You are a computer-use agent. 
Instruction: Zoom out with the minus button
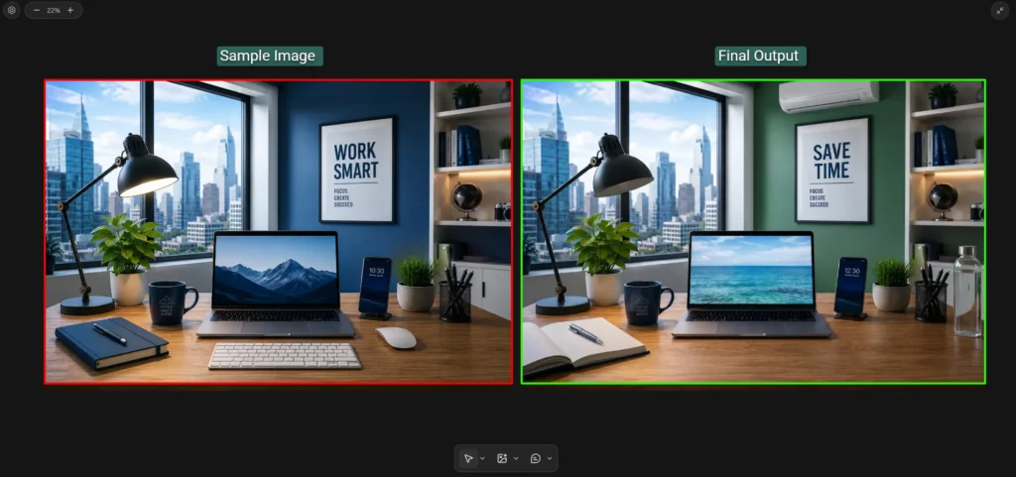point(37,10)
